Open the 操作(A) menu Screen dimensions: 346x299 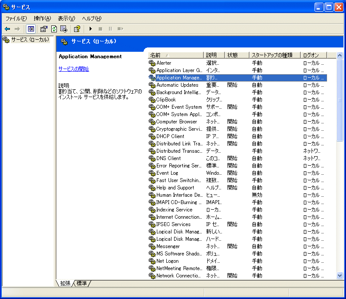click(42, 19)
